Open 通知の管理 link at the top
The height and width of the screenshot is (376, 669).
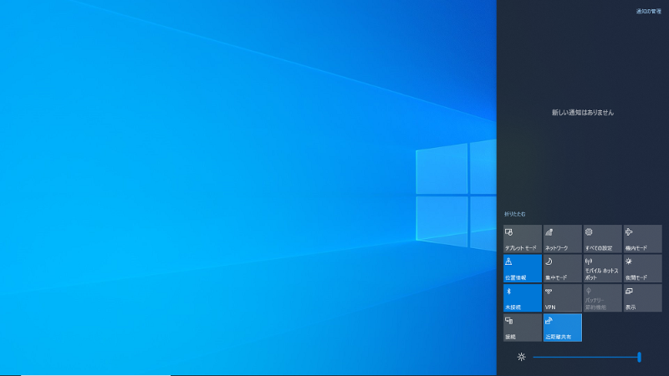pos(648,12)
